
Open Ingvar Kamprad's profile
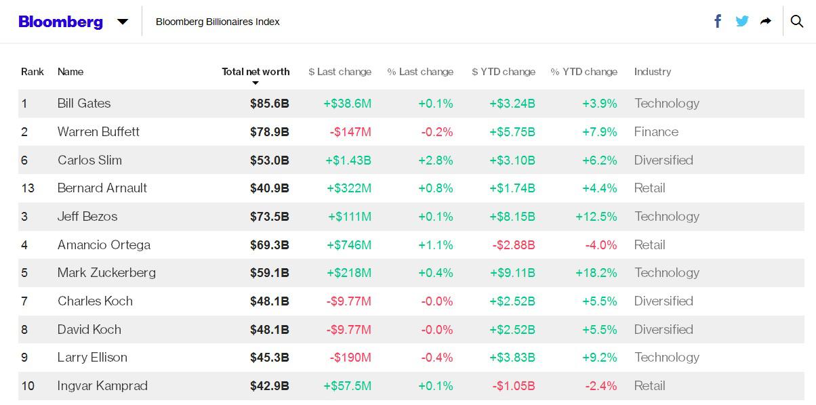tap(102, 386)
